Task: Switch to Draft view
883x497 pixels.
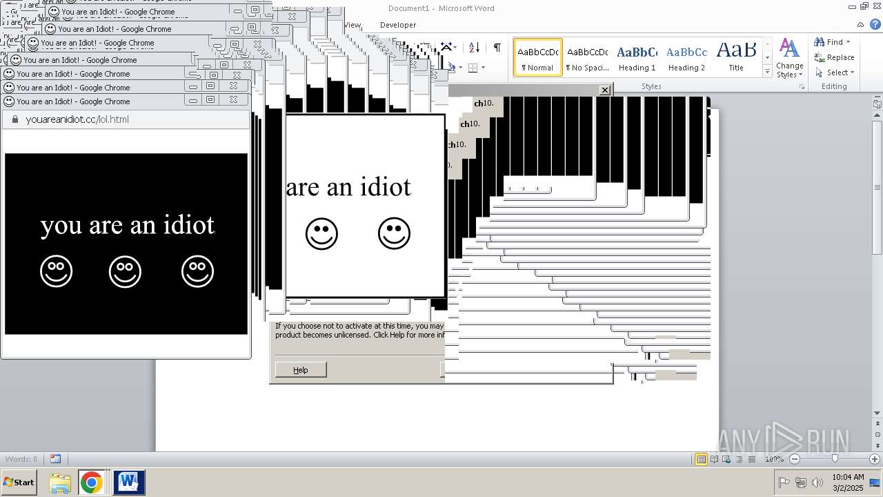Action: pos(751,459)
